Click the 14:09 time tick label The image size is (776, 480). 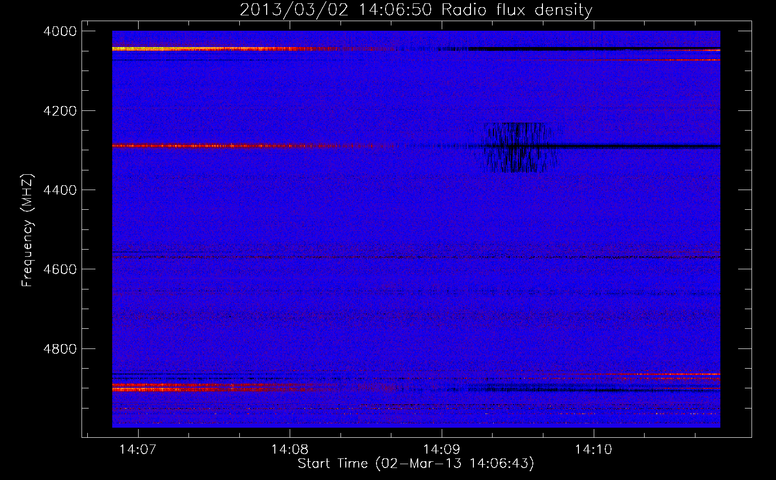442,450
